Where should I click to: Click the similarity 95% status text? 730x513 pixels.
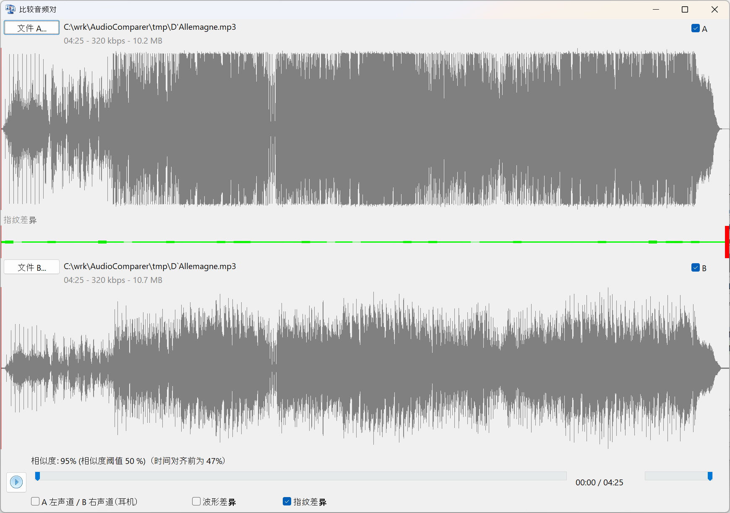(128, 461)
